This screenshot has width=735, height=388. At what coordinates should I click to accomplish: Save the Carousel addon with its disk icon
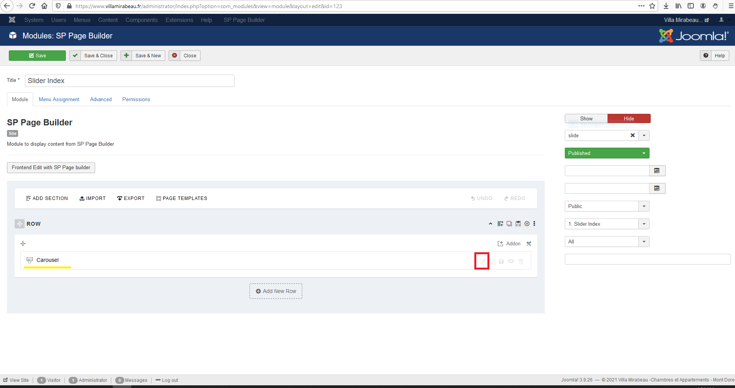click(501, 261)
